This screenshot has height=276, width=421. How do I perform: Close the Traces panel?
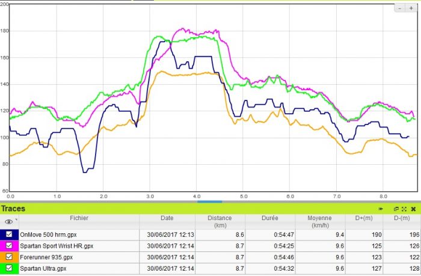click(x=413, y=209)
